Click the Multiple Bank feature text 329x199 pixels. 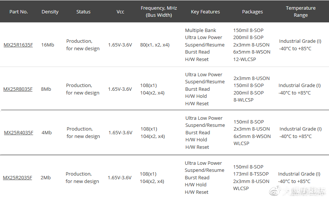pos(200,31)
